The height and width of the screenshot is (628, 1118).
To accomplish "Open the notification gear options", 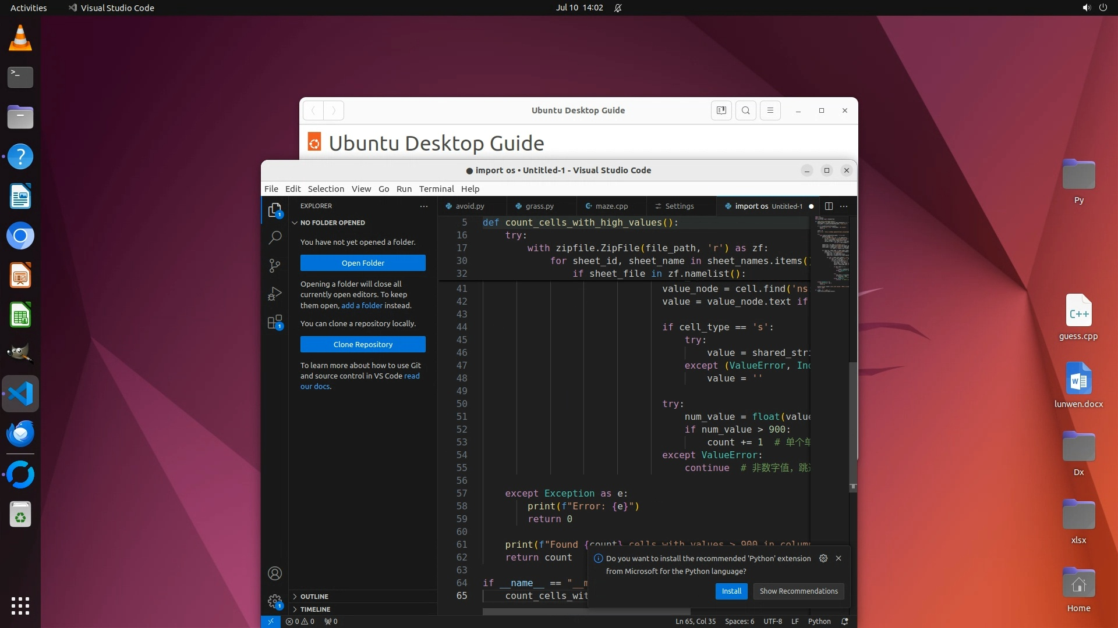I will [823, 558].
